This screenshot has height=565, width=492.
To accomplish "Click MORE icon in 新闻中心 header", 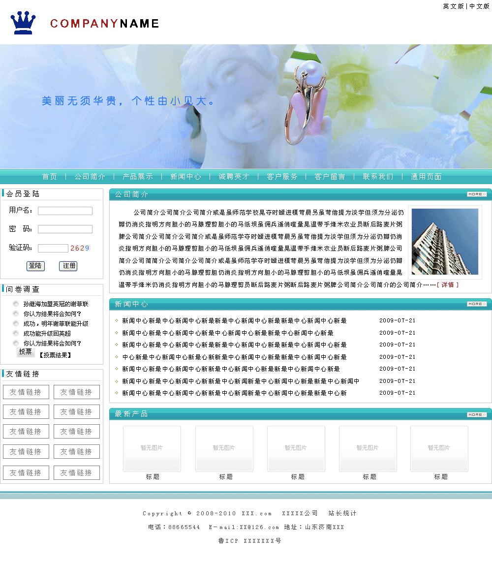I will pyautogui.click(x=476, y=304).
